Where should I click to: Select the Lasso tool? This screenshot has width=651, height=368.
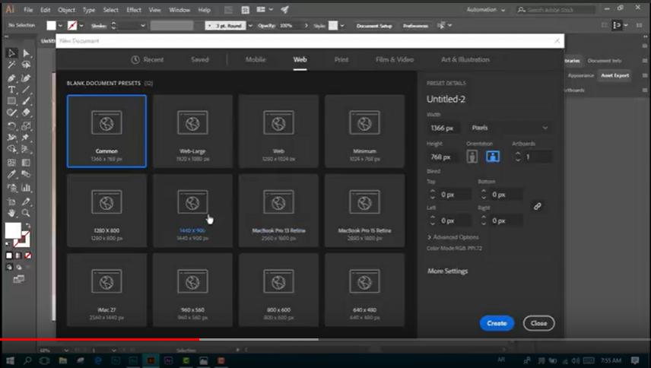[26, 65]
